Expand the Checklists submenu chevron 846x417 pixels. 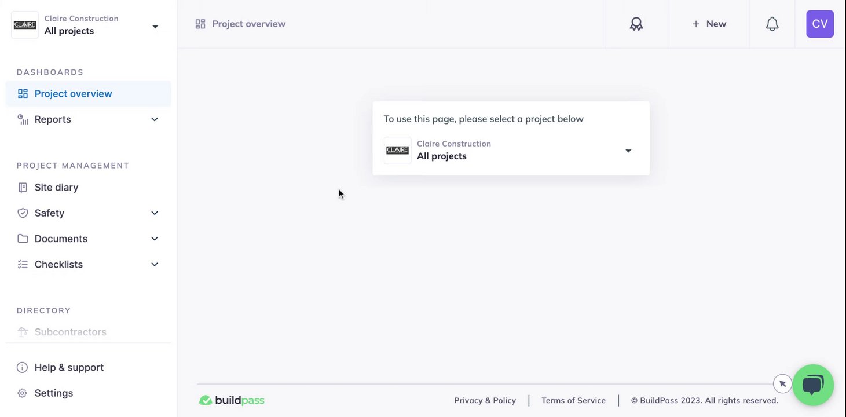[155, 264]
